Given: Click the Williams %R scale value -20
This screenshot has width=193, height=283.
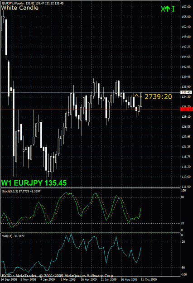Looking at the screenshot, I should coord(183,242).
